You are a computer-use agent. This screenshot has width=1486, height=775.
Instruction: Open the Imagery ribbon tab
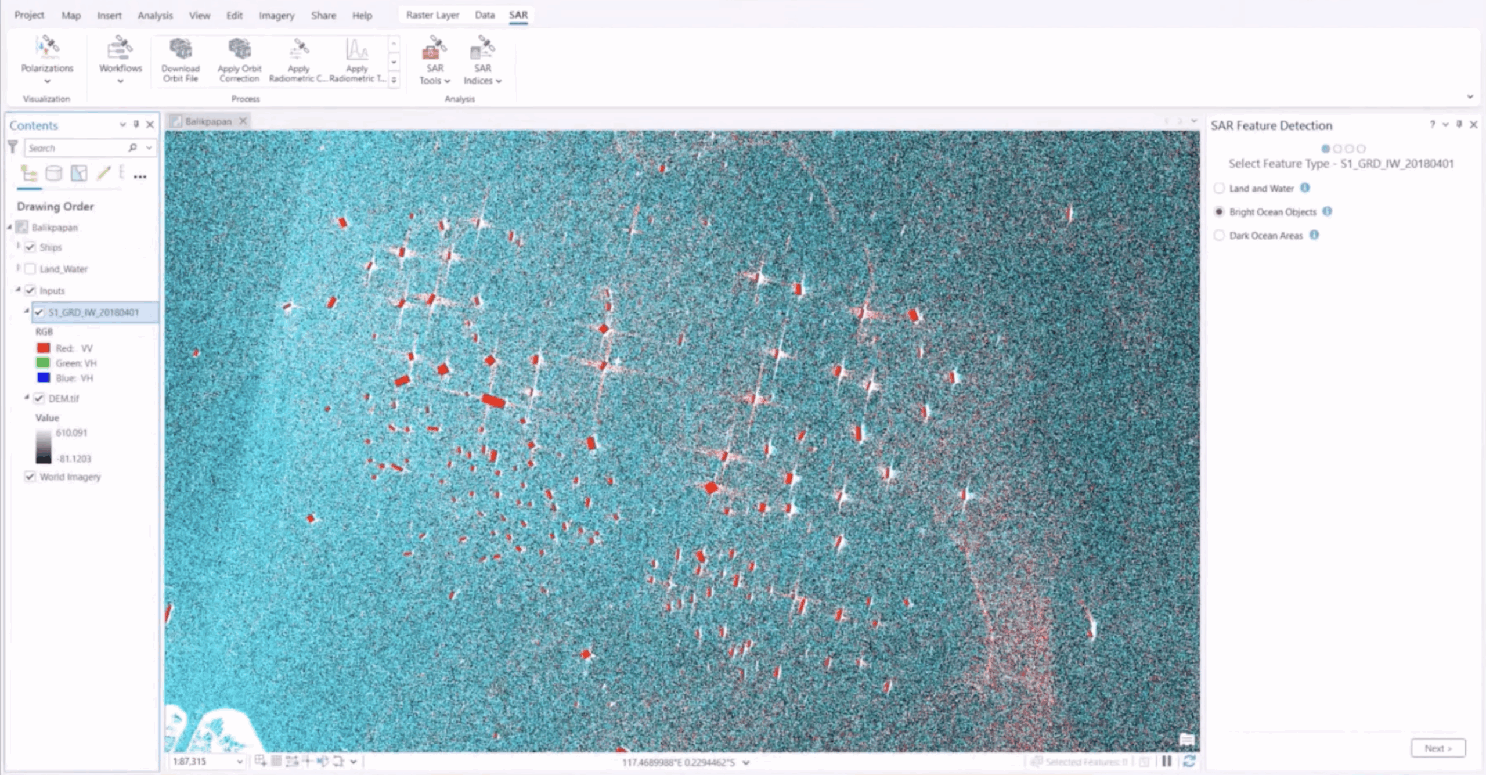[x=276, y=16]
